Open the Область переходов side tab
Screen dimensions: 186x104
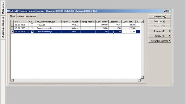click(x=3, y=27)
